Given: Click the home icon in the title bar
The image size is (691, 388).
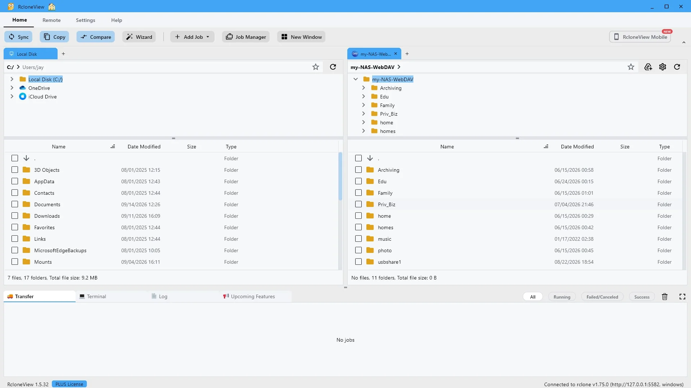Looking at the screenshot, I should (52, 6).
